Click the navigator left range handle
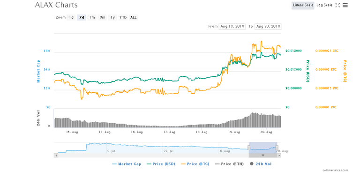 pyautogui.click(x=248, y=148)
